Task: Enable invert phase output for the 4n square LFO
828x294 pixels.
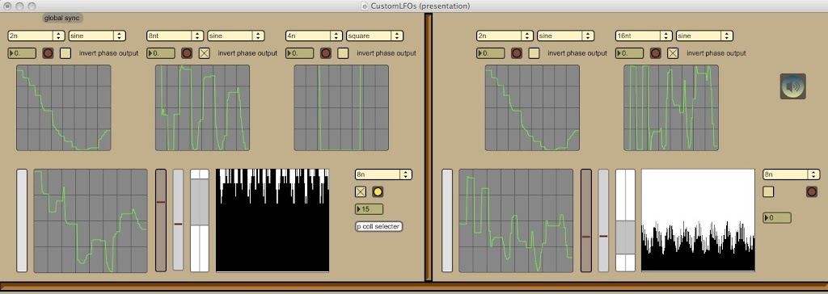Action: click(343, 53)
